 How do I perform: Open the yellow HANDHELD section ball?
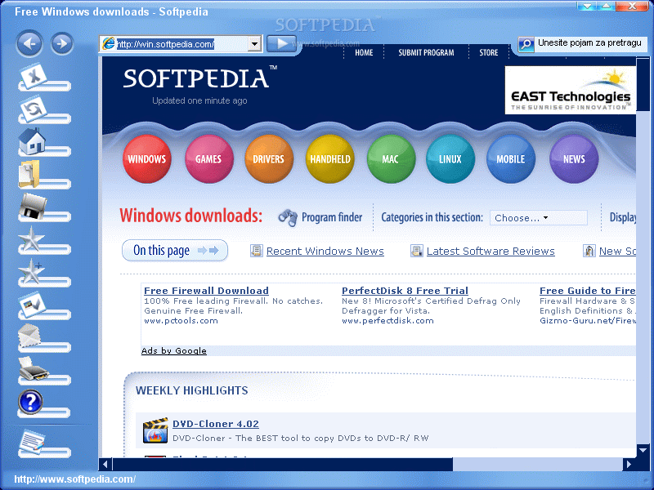click(330, 158)
